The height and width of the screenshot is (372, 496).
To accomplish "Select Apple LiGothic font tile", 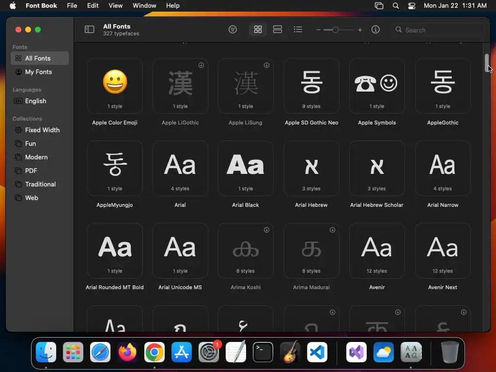I will click(x=180, y=86).
